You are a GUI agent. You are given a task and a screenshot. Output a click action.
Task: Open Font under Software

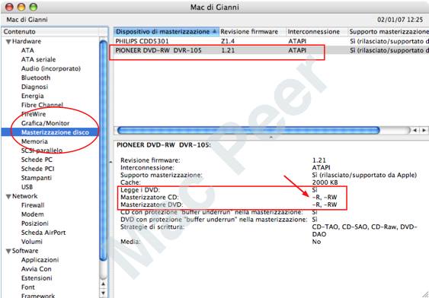28,287
